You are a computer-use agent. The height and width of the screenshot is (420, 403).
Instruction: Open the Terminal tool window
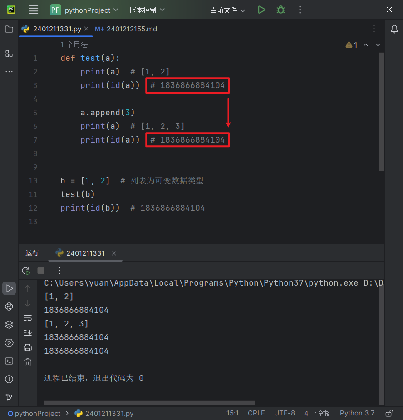click(x=9, y=361)
